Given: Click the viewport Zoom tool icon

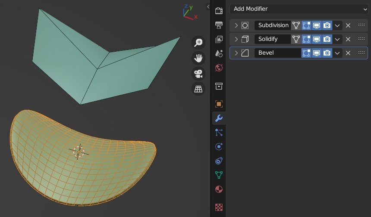Looking at the screenshot, I should tap(198, 43).
